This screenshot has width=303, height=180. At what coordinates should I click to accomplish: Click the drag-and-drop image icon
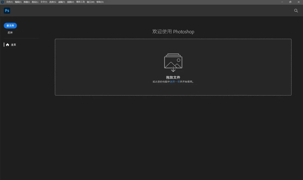coord(173,63)
